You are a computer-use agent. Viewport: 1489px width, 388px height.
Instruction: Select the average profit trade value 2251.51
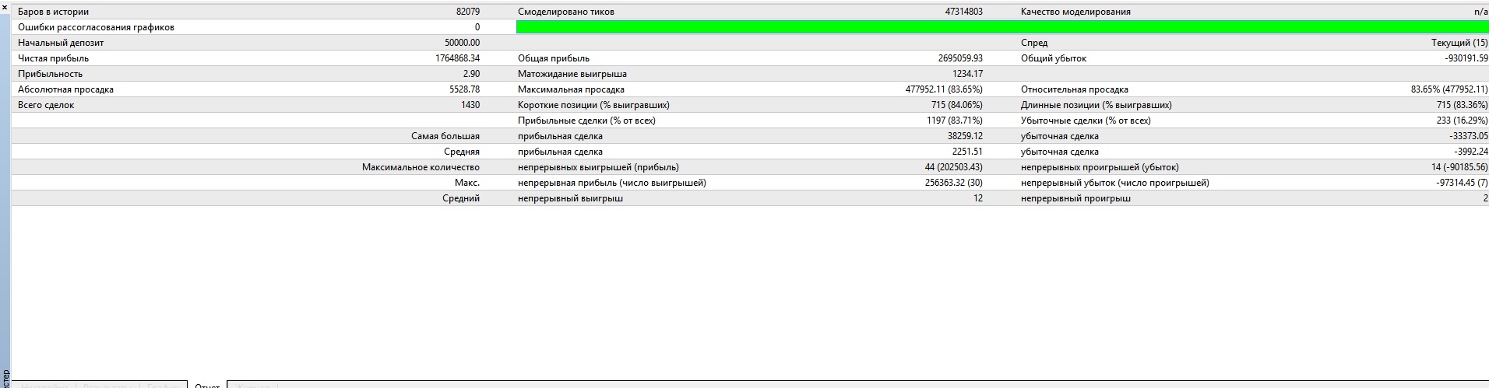coord(967,152)
